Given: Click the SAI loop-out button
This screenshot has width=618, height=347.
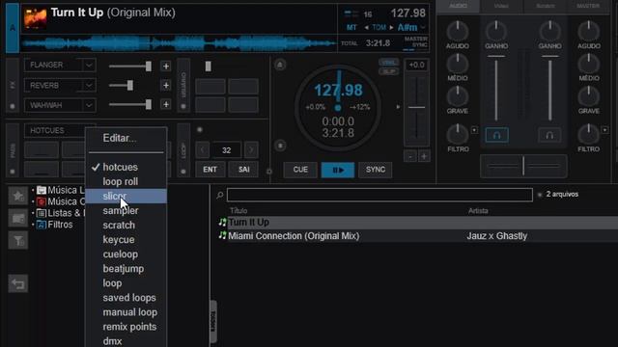Looking at the screenshot, I should (x=243, y=170).
